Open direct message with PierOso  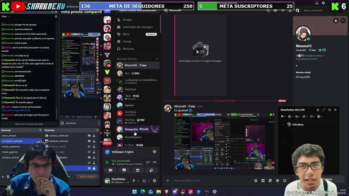pyautogui.click(x=138, y=121)
